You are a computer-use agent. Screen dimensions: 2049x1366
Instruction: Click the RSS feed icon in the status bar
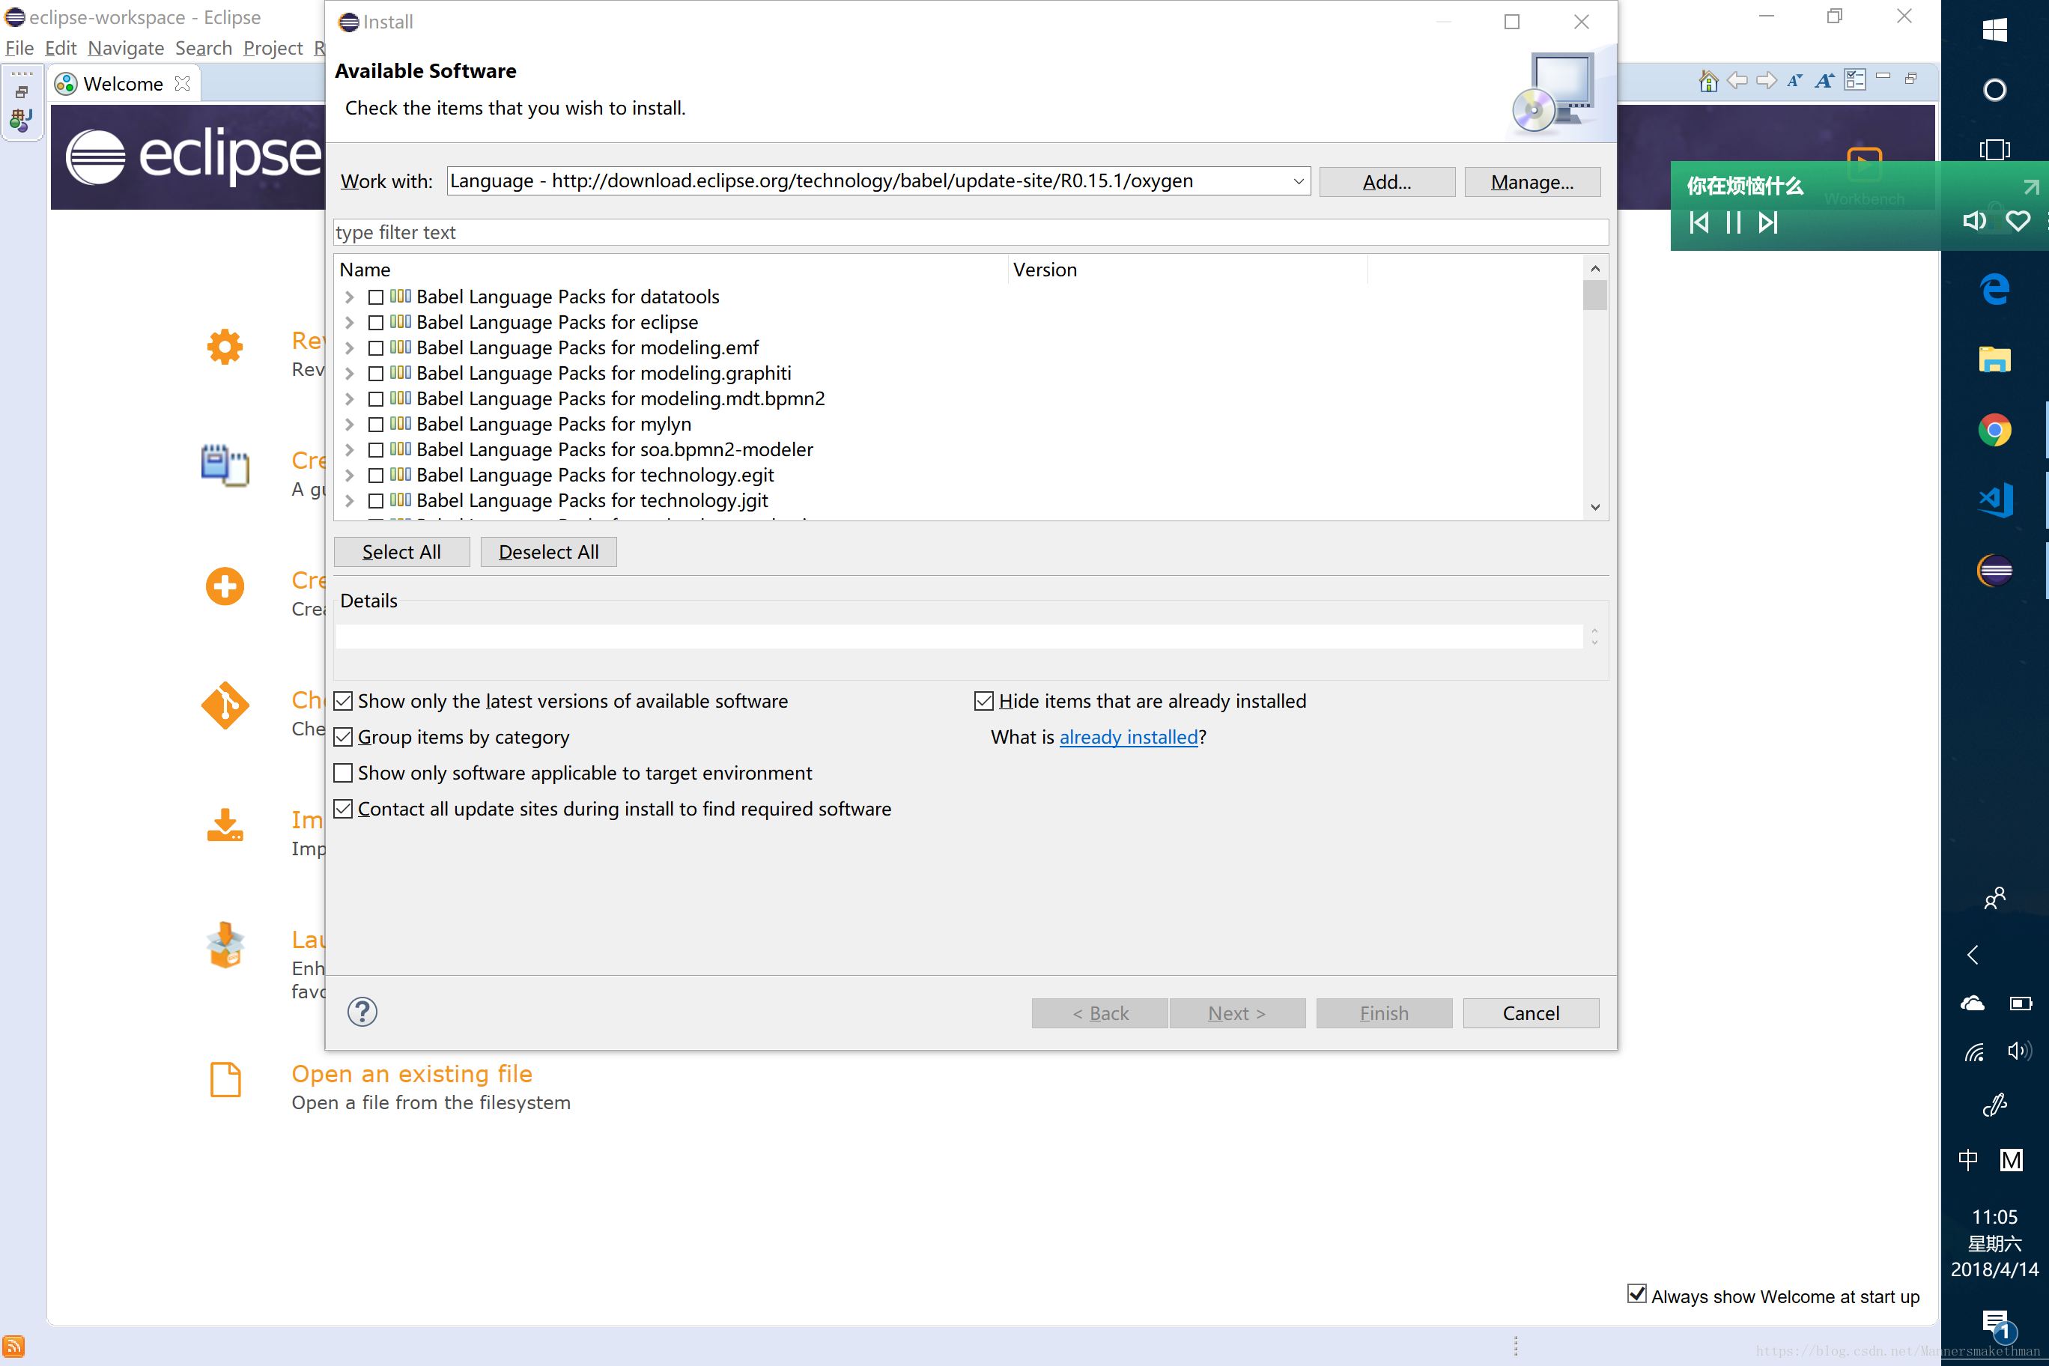pyautogui.click(x=13, y=1346)
